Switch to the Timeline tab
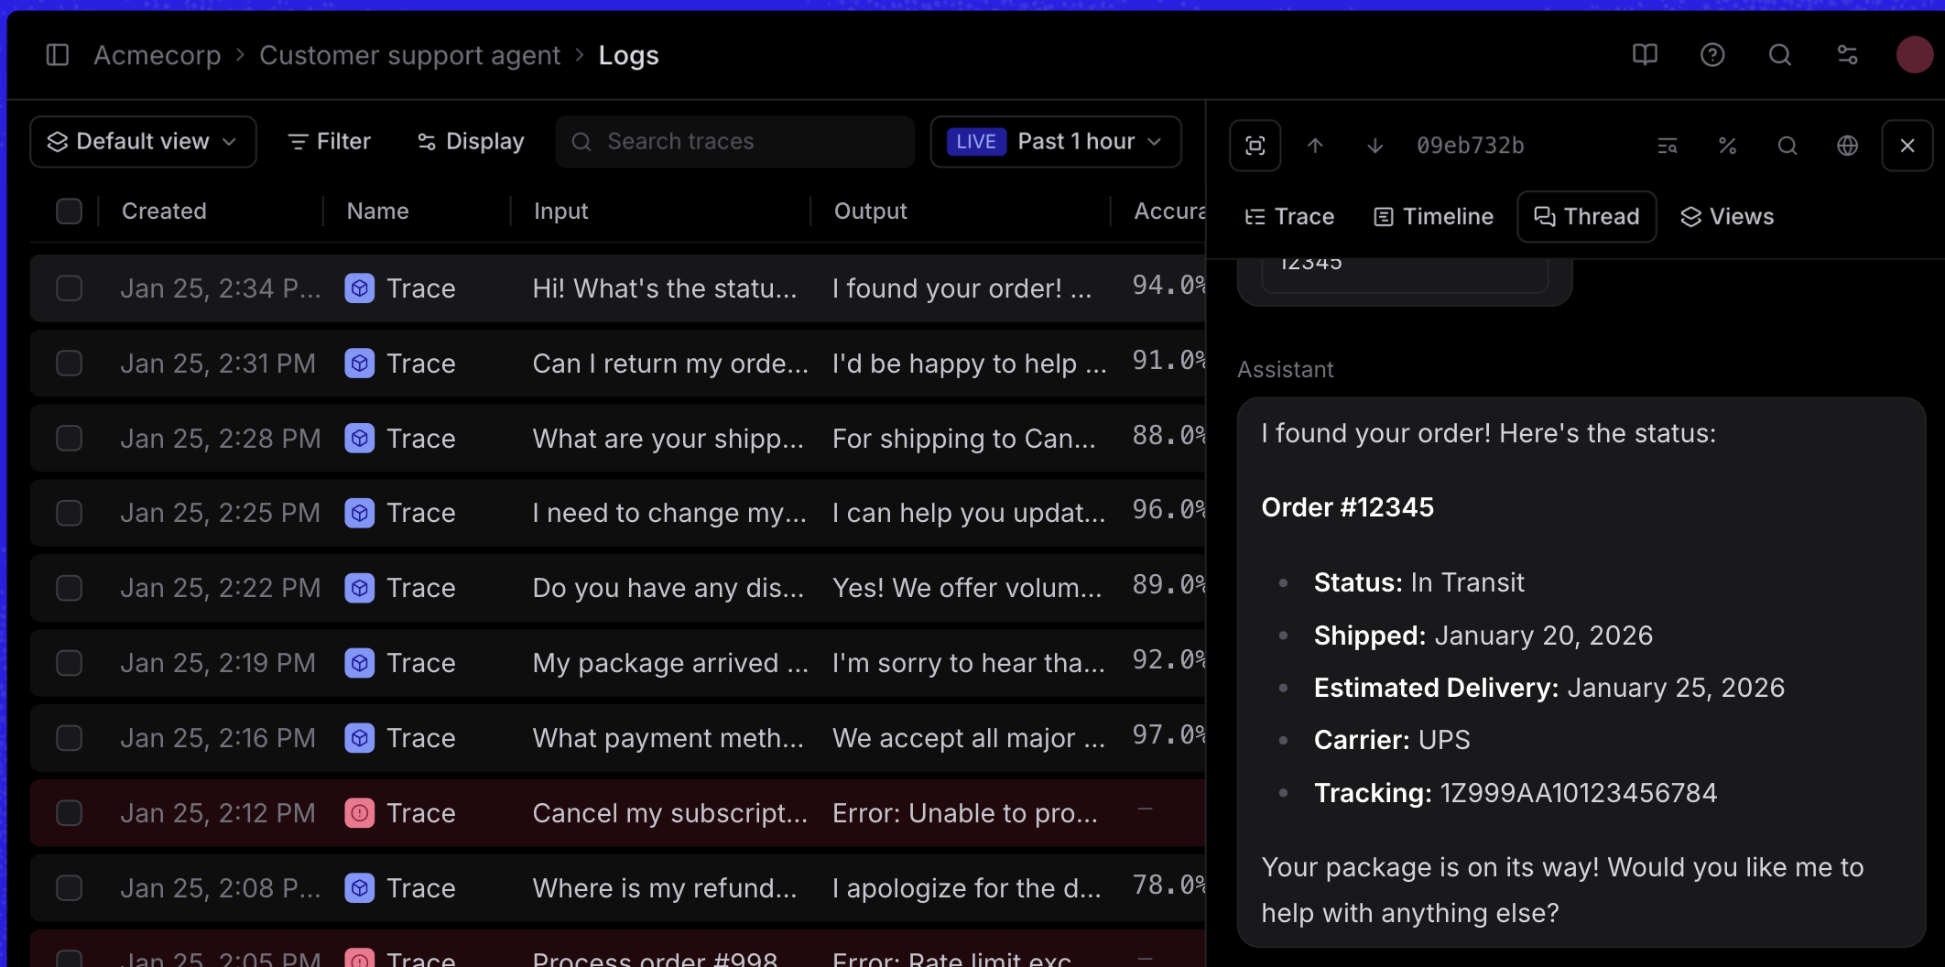1945x967 pixels. pyautogui.click(x=1432, y=216)
